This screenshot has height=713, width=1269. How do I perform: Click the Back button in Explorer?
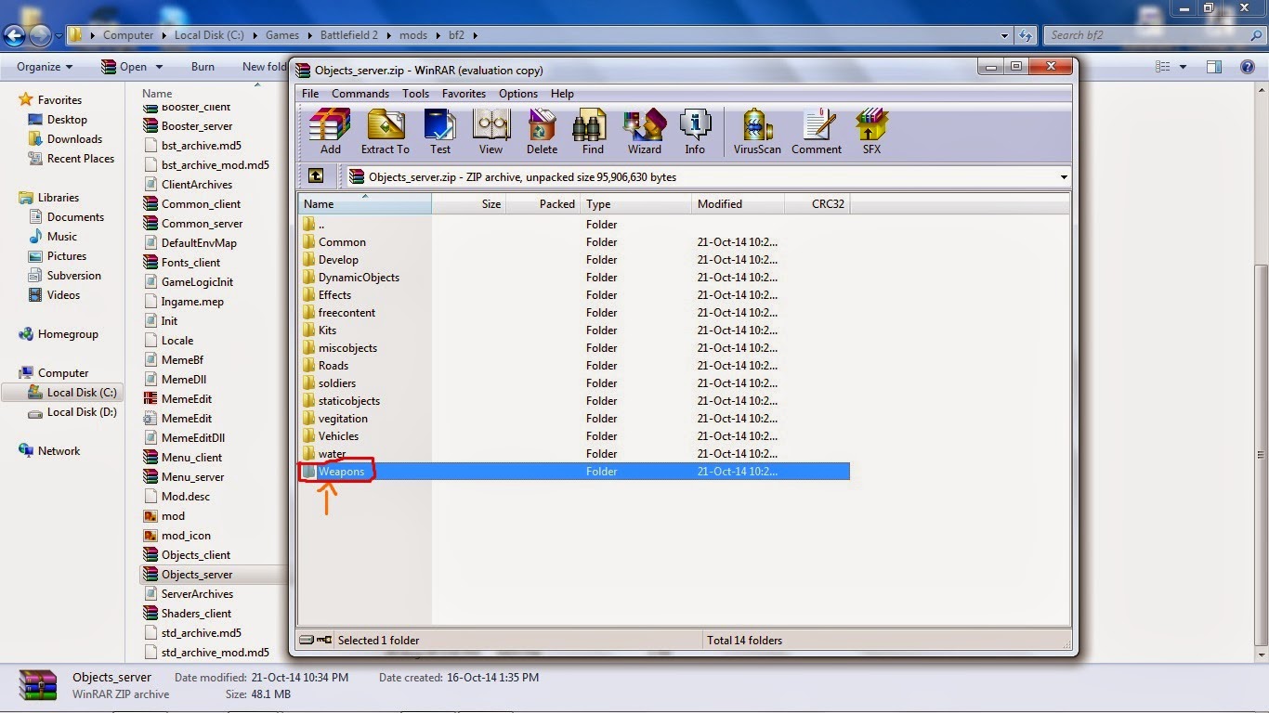15,35
